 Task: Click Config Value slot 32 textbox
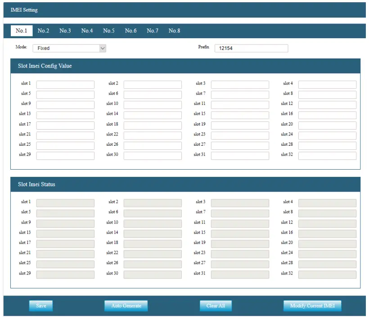click(x=327, y=156)
